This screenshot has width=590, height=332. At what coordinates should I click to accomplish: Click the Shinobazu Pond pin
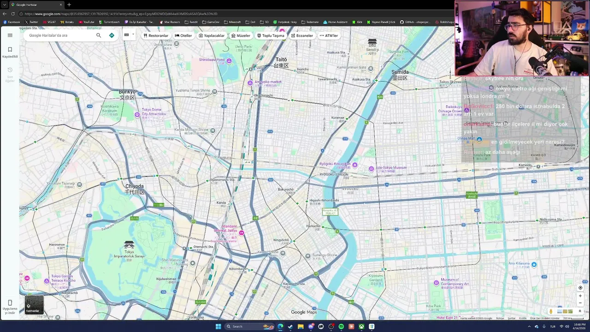pyautogui.click(x=229, y=61)
